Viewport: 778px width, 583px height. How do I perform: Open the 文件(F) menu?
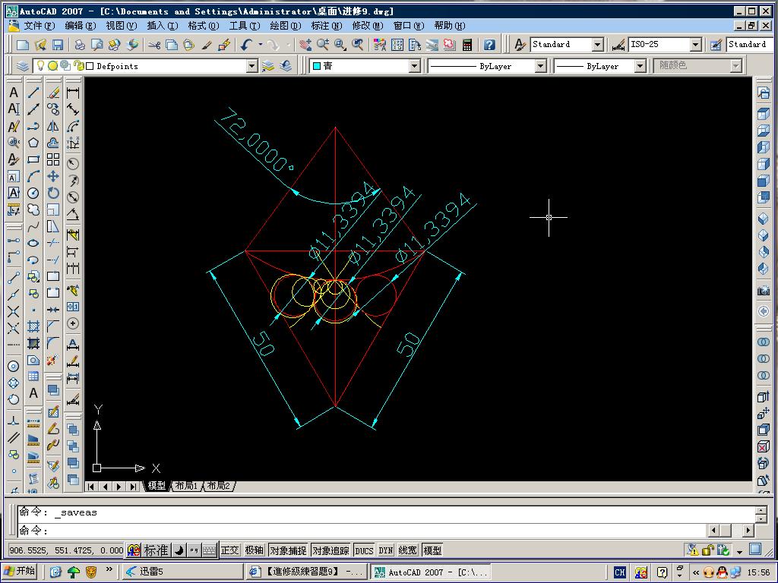tap(40, 25)
